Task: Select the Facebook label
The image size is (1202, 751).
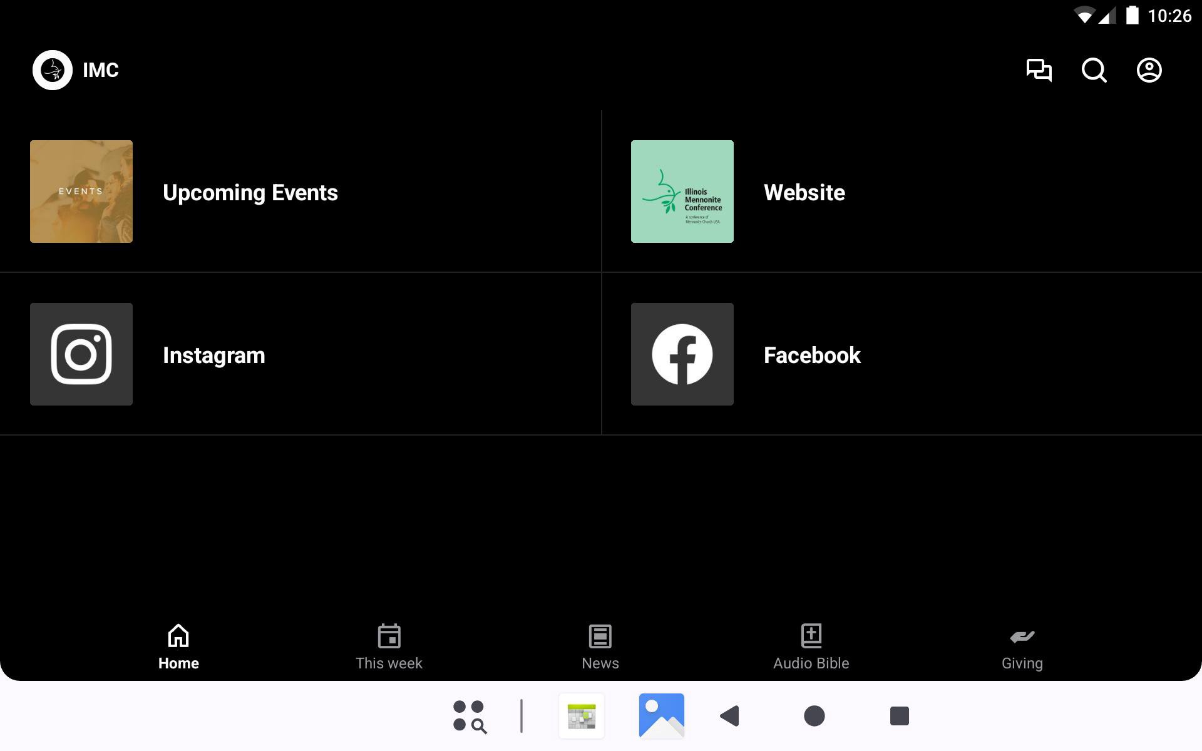Action: 812,355
